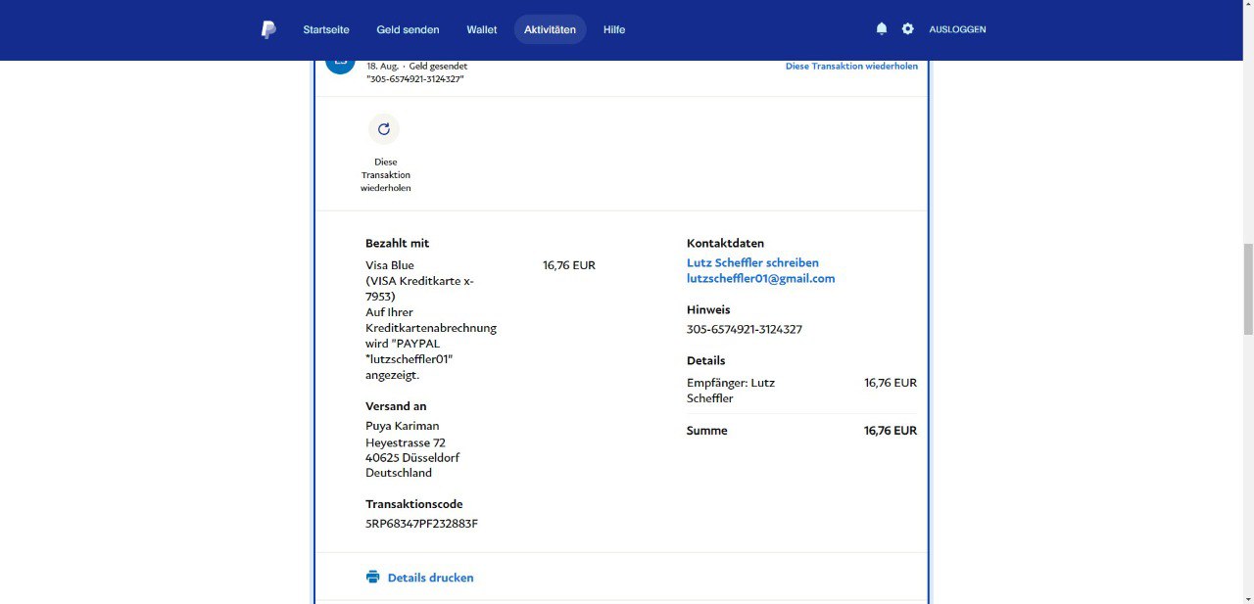Viewport: 1254px width, 604px height.
Task: Click the transaction code 5RP68347PF232883F
Action: click(x=421, y=524)
